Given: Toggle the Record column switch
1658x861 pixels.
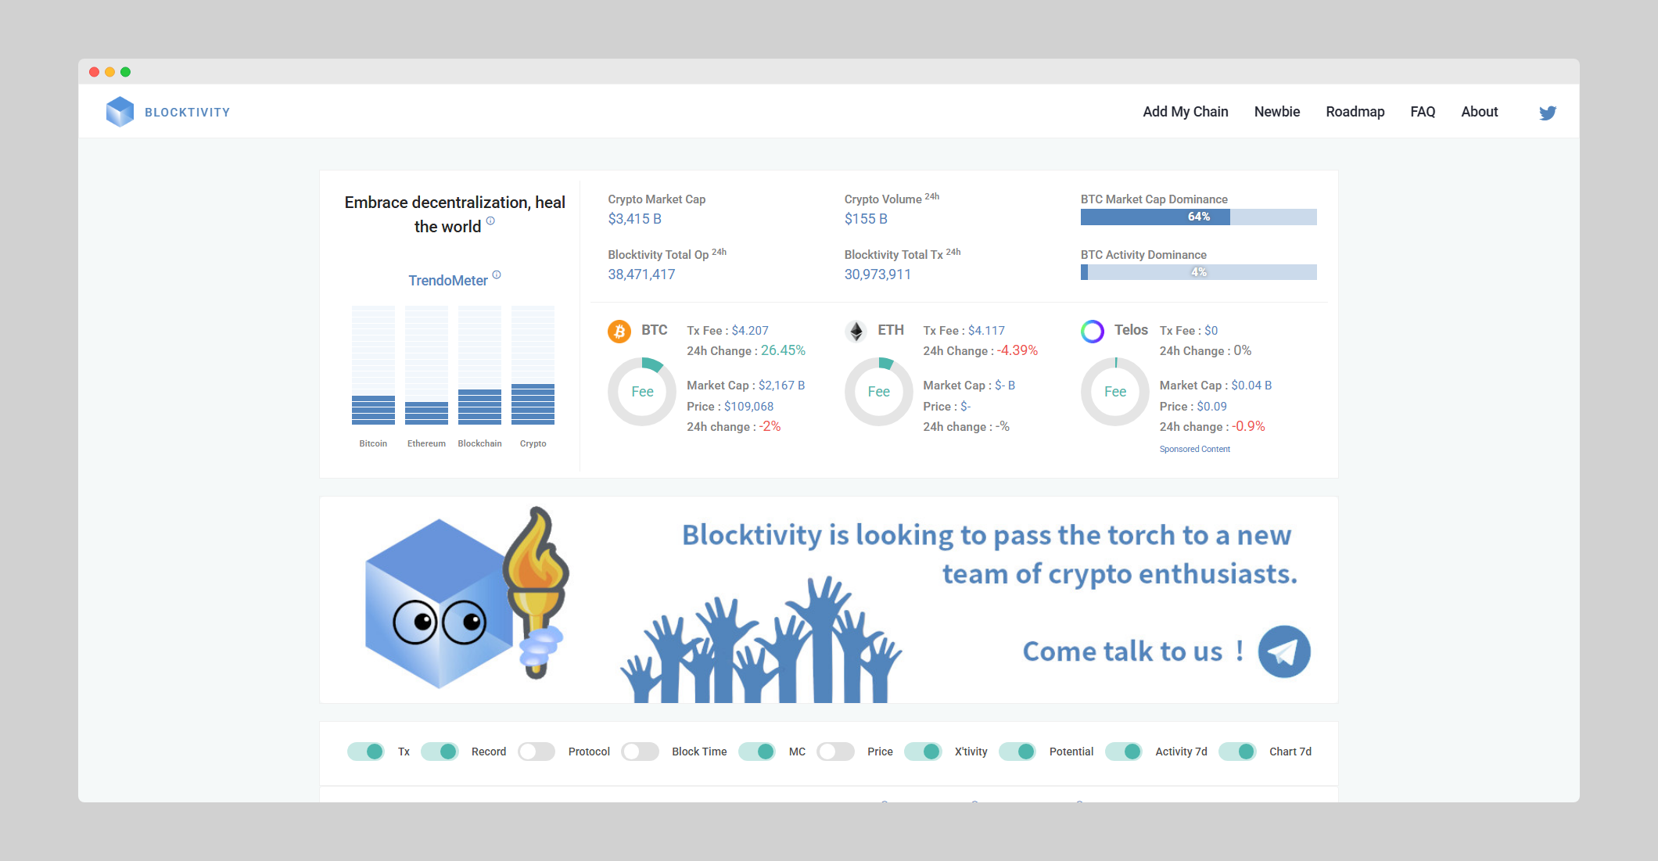Looking at the screenshot, I should 440,752.
